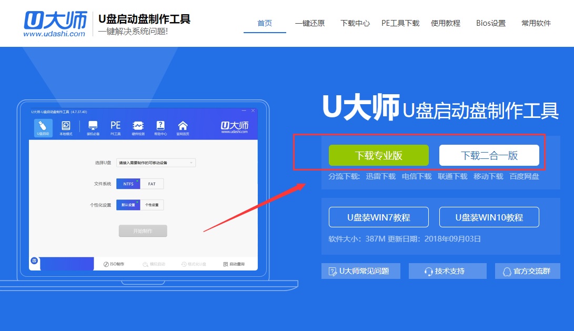Open the 使用教程 page in the navigation

pyautogui.click(x=446, y=23)
